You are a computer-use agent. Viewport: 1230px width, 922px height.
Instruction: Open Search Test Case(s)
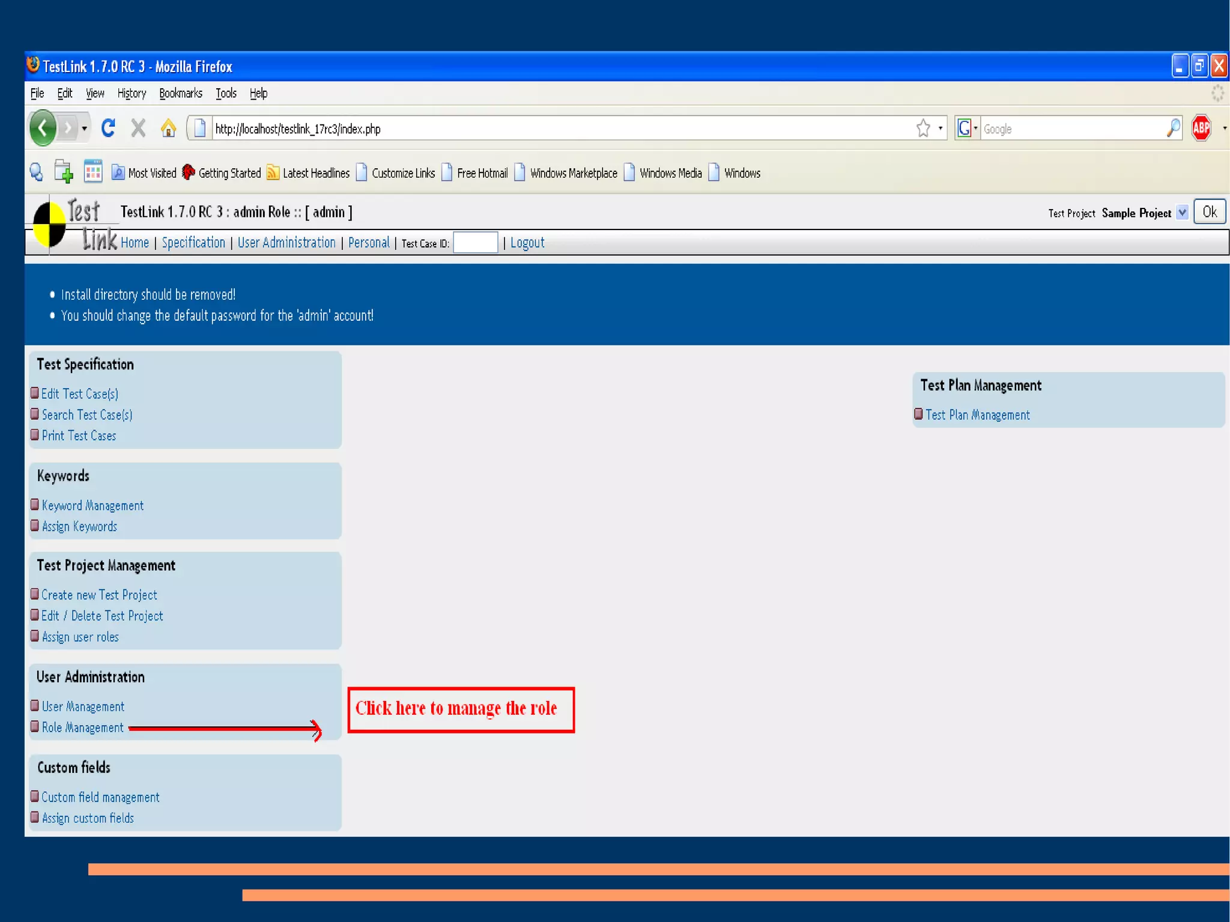[x=87, y=415]
